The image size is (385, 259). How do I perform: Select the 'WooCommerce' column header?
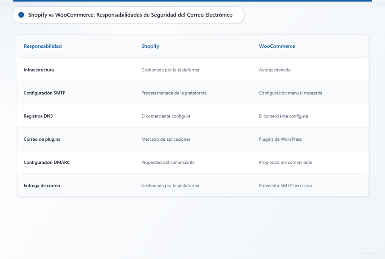pos(277,46)
